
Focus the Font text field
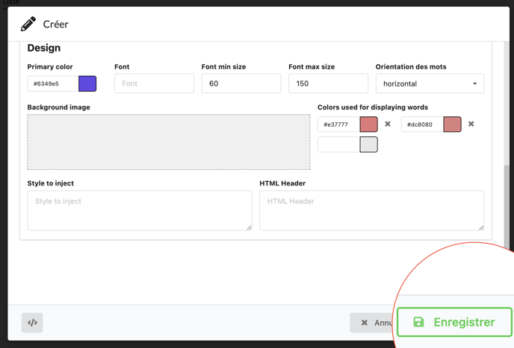click(154, 83)
